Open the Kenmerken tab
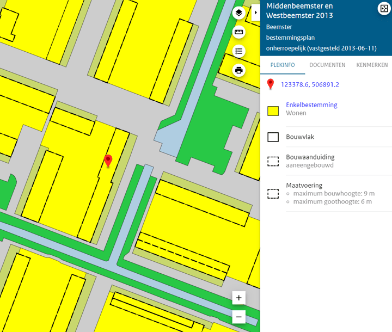The image size is (392, 332). [x=372, y=65]
